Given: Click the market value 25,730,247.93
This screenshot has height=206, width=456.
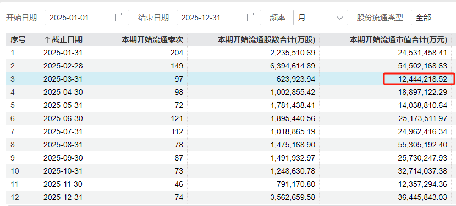Looking at the screenshot, I should (422, 158).
